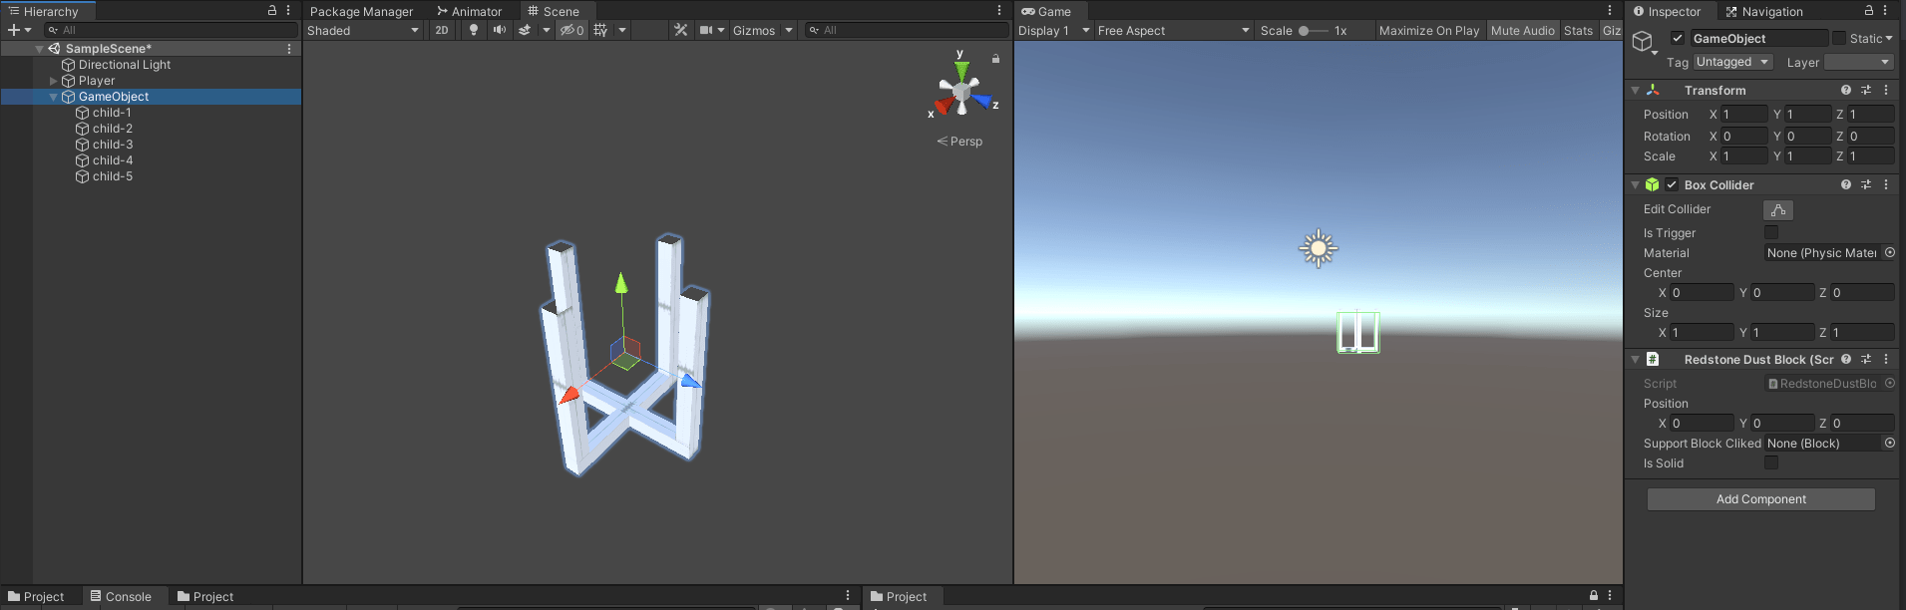This screenshot has height=610, width=1906.
Task: Open Static options dropdown arrow
Action: pyautogui.click(x=1889, y=38)
